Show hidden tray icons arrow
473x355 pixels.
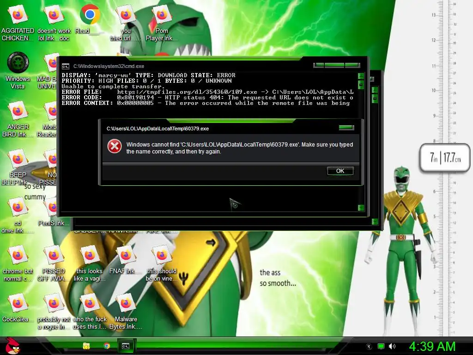369,347
